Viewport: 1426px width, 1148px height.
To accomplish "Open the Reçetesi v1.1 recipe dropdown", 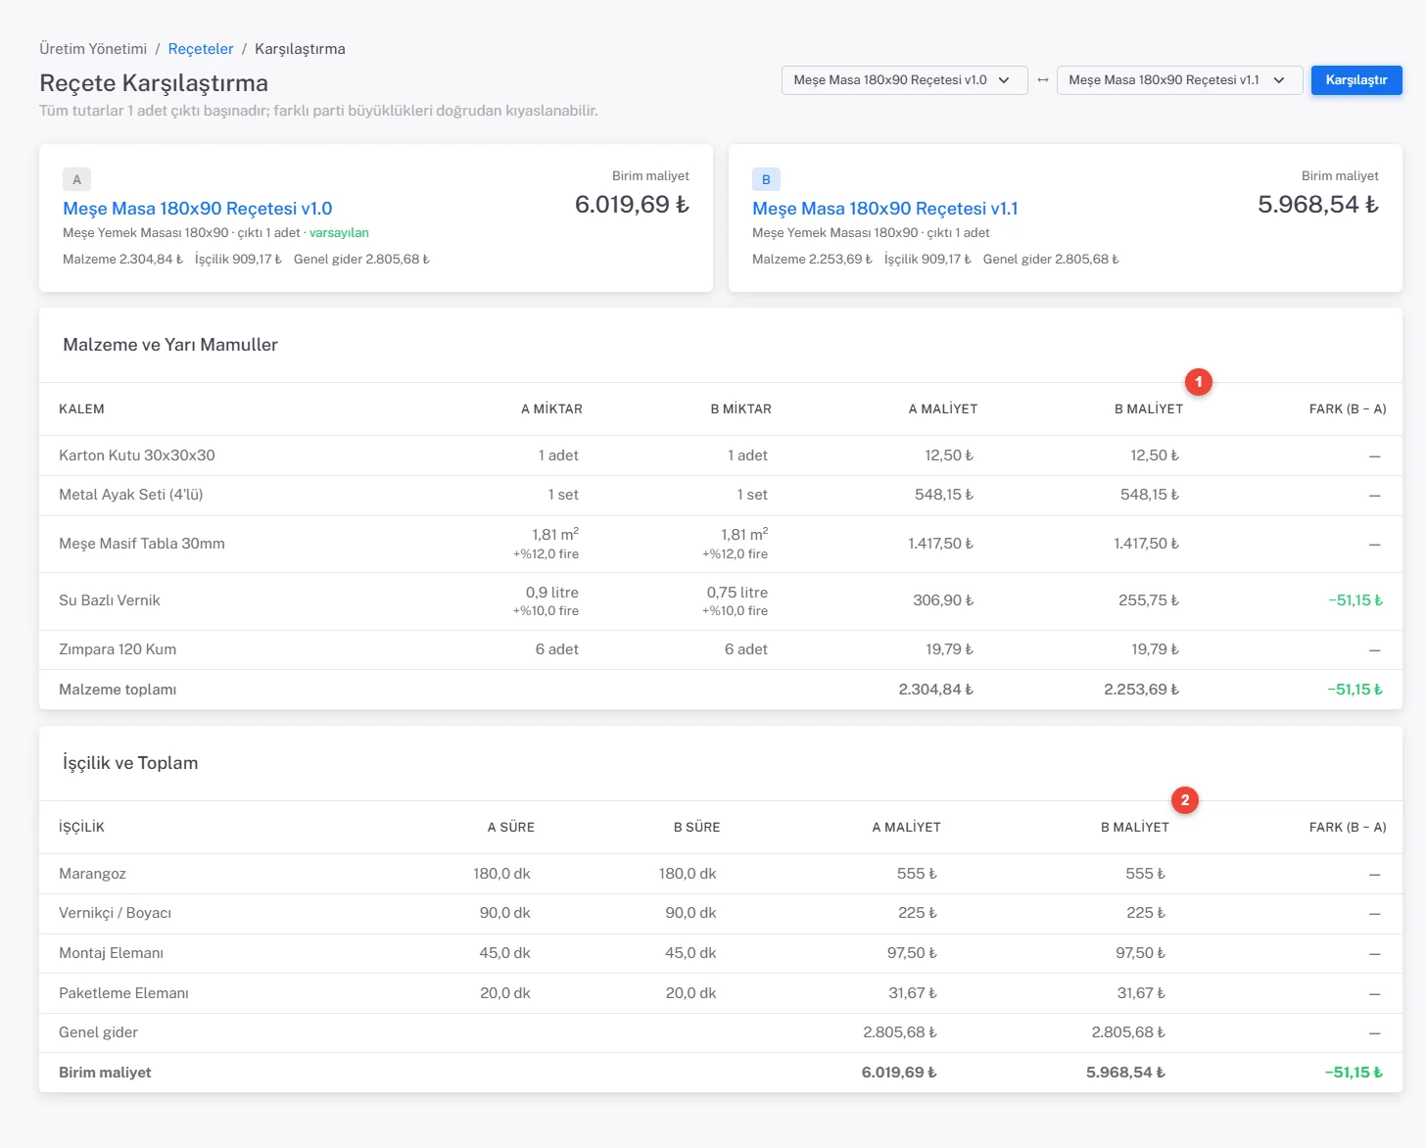I will point(1179,80).
